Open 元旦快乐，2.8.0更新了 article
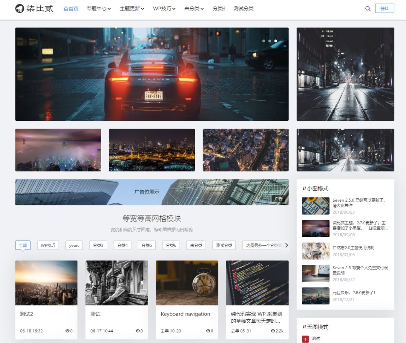This screenshot has width=406, height=343. point(354,293)
